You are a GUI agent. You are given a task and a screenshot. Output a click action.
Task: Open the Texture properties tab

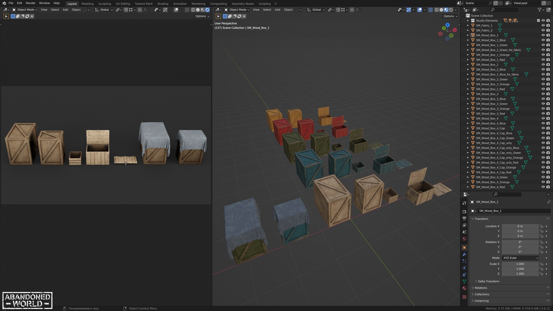464,297
